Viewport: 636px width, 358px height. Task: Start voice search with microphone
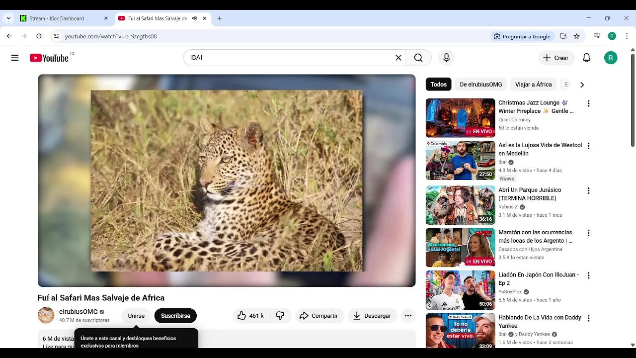point(446,58)
